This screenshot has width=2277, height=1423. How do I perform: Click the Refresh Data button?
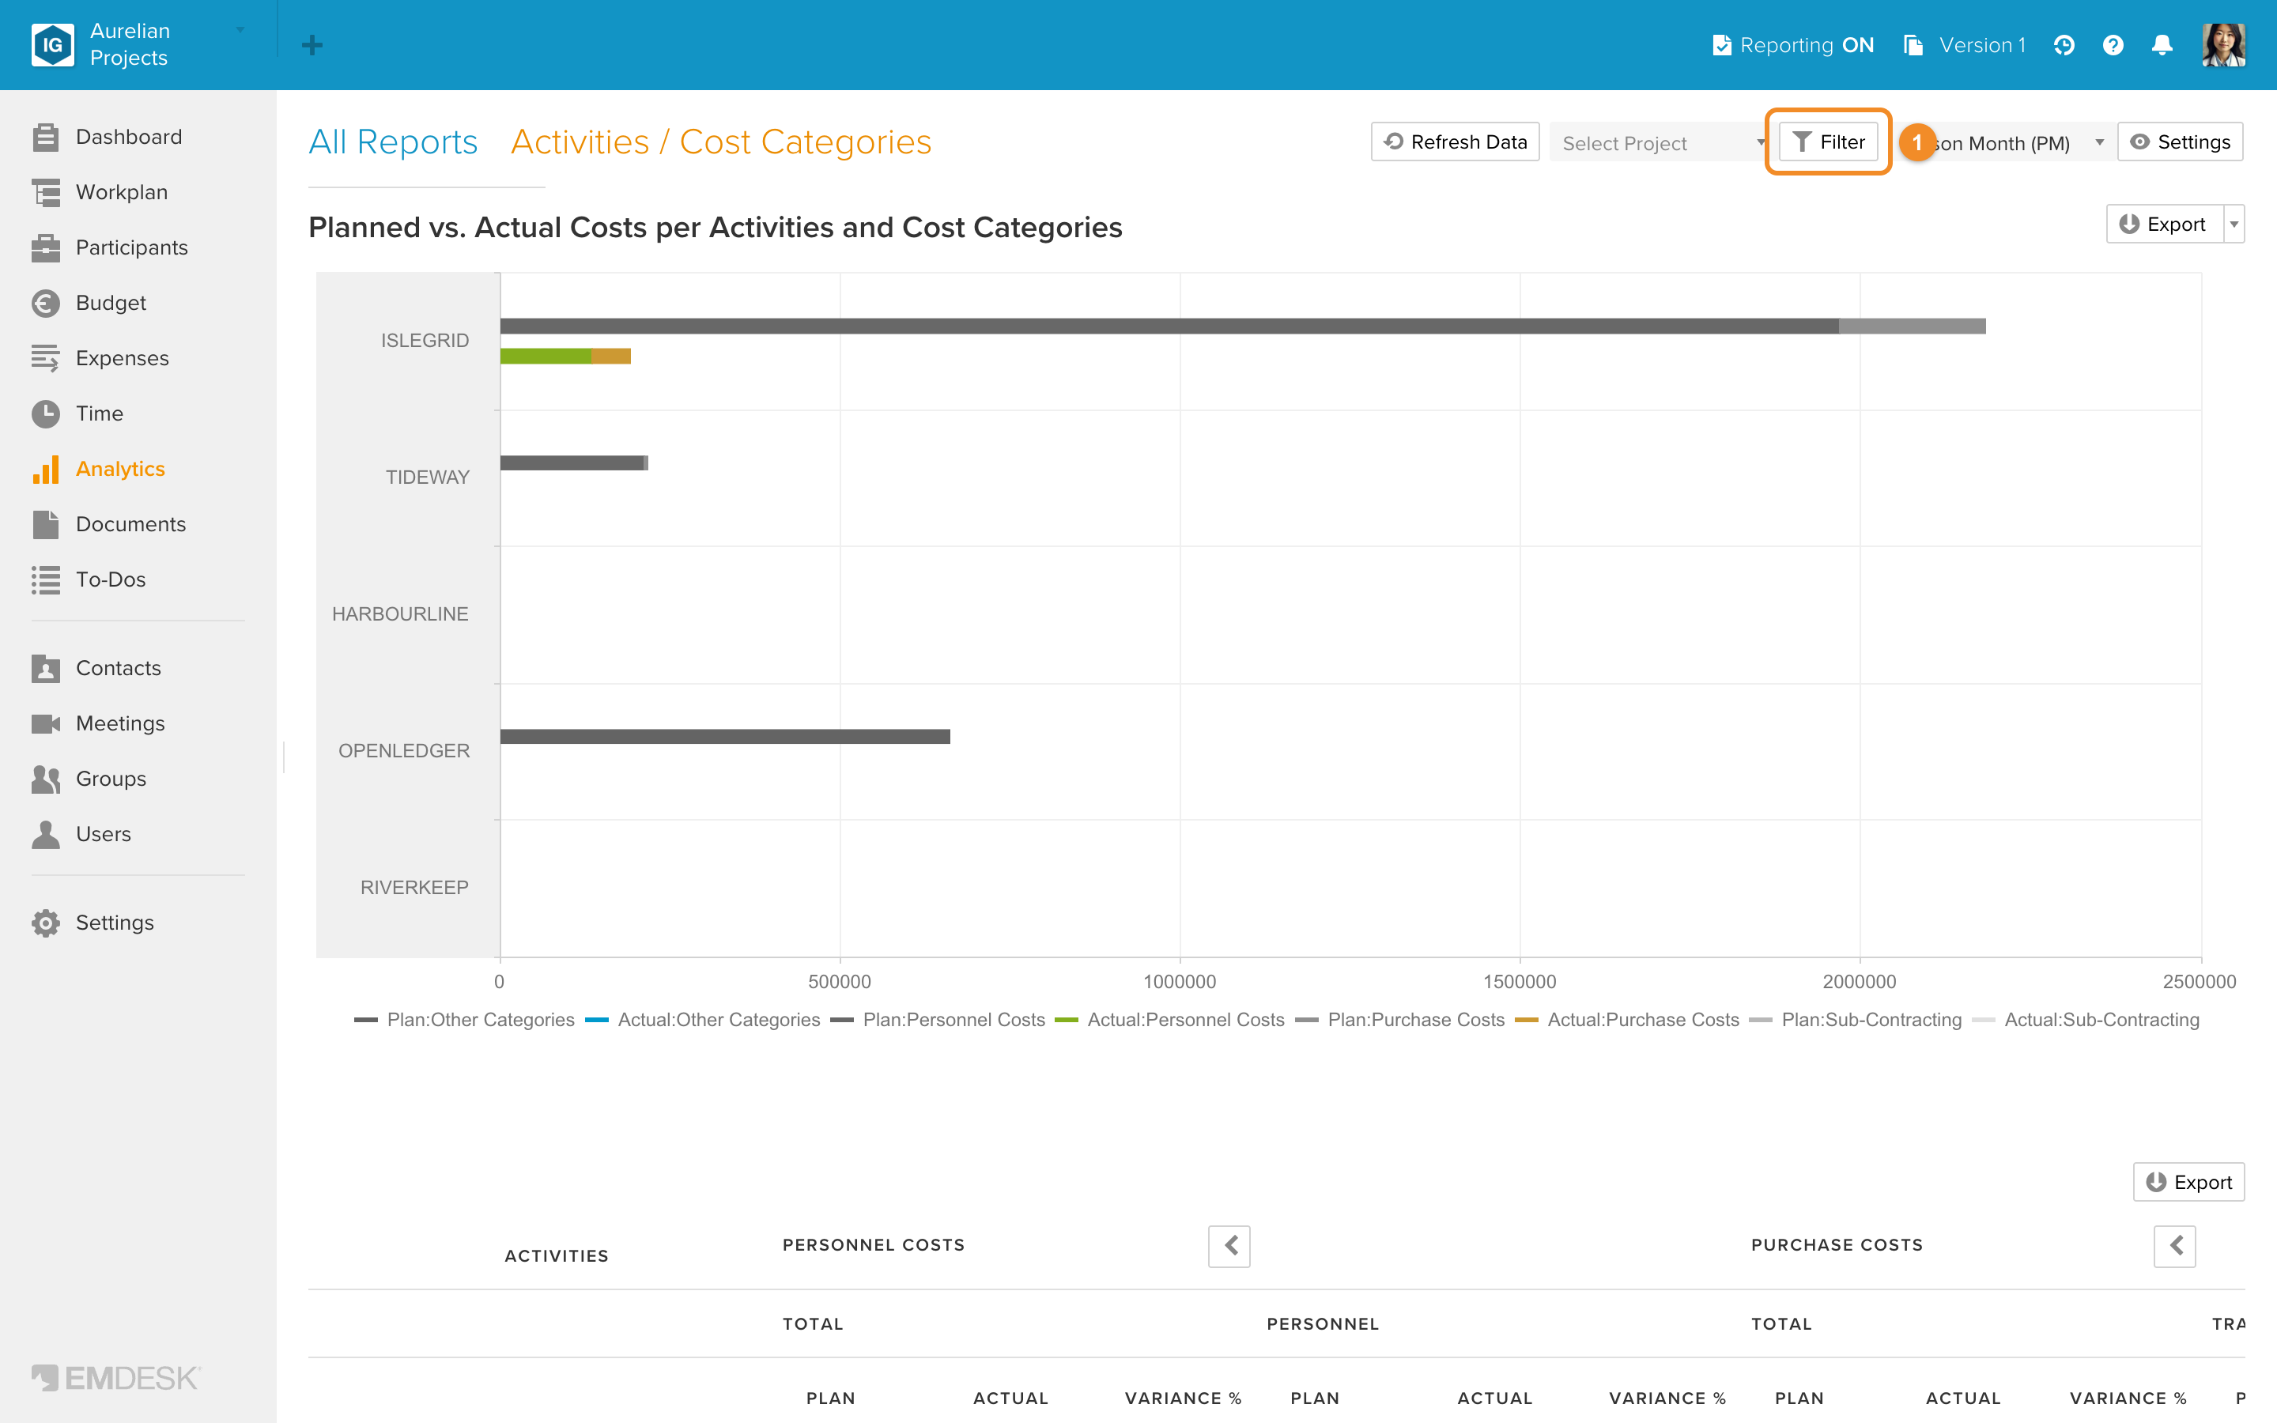pyautogui.click(x=1456, y=142)
